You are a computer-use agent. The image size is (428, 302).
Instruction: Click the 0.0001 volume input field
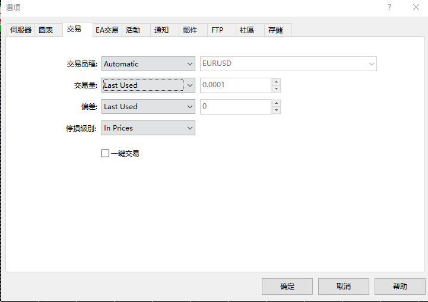(236, 85)
